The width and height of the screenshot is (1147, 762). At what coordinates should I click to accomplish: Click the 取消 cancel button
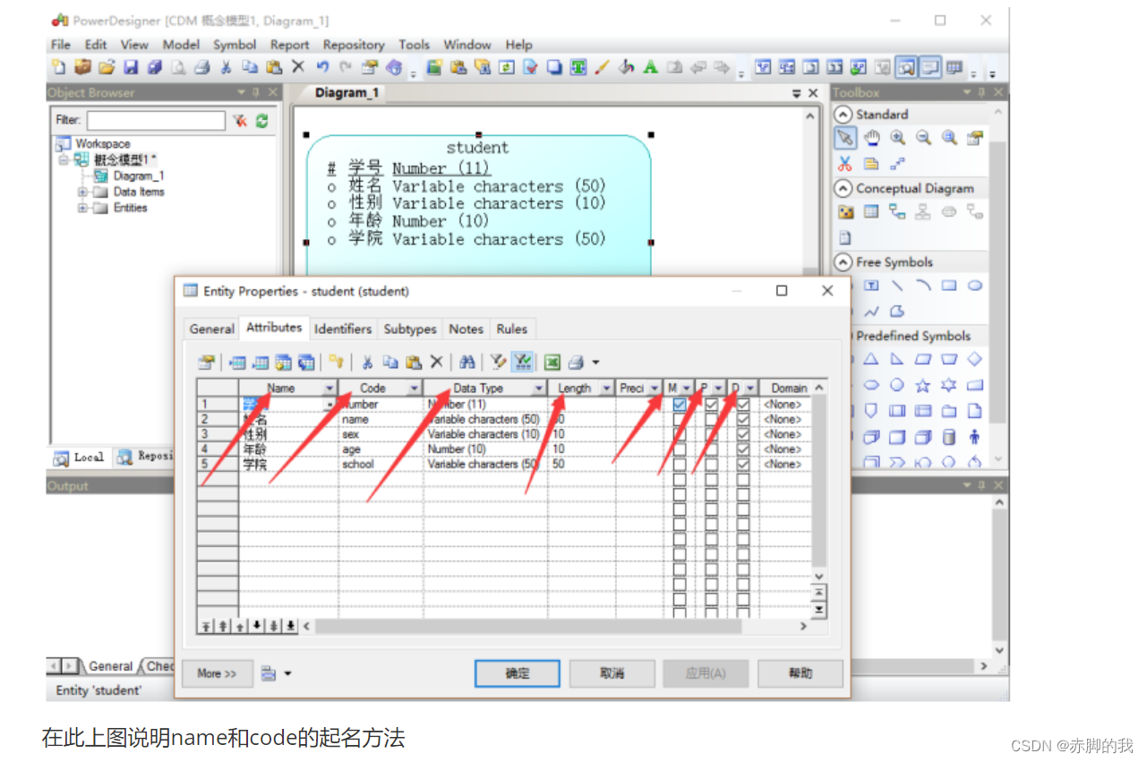coord(612,673)
